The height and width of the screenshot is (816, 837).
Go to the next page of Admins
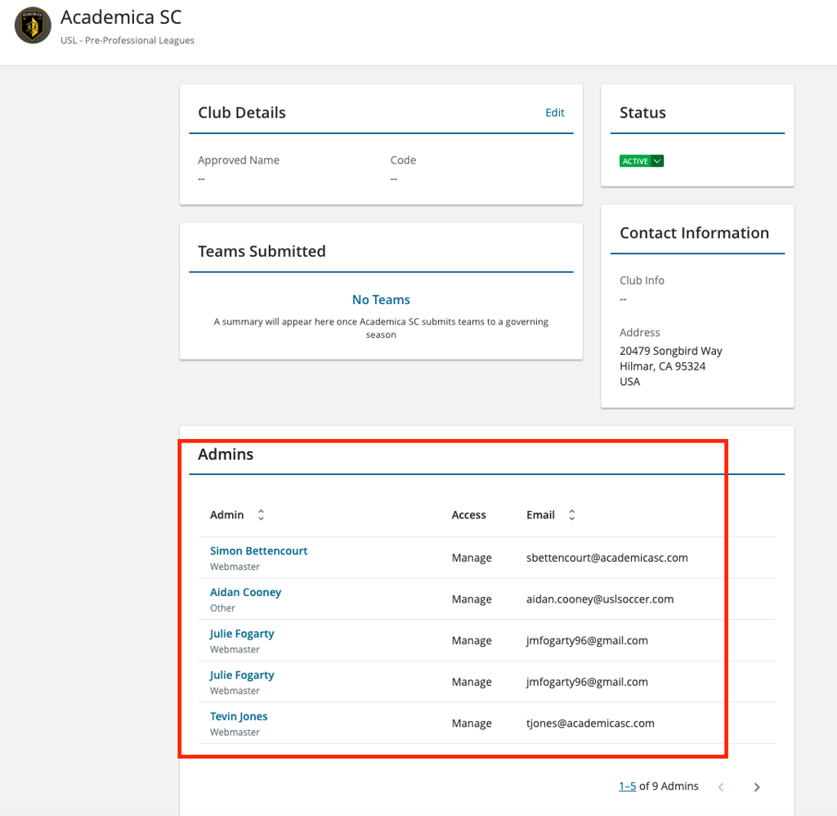tap(756, 787)
